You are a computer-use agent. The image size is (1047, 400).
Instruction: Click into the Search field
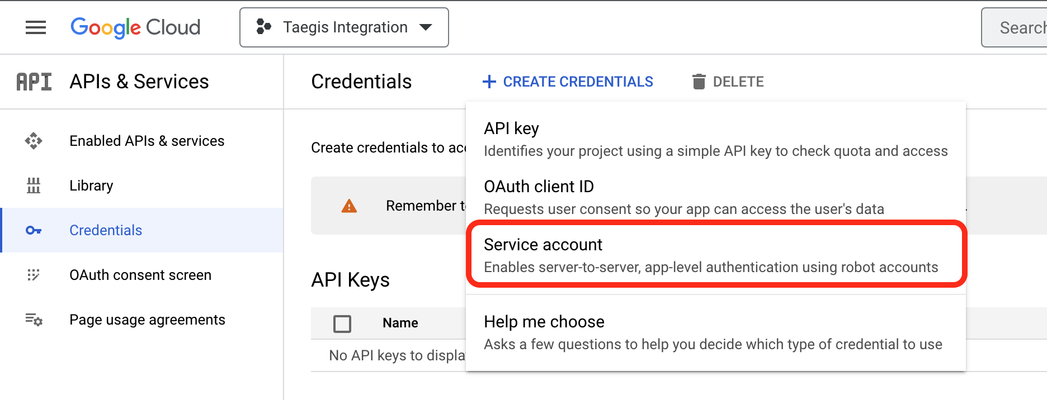point(1015,27)
